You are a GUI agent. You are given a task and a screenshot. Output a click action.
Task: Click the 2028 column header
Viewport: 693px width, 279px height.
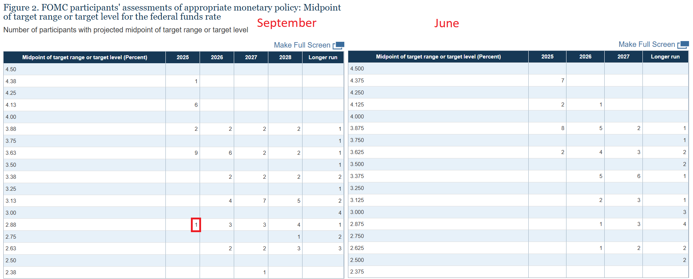coord(285,57)
